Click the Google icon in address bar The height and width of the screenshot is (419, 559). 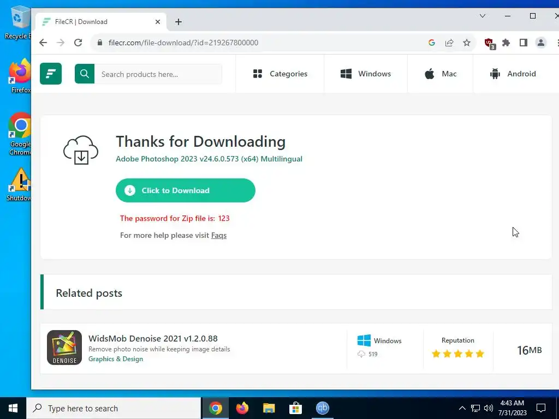point(432,43)
